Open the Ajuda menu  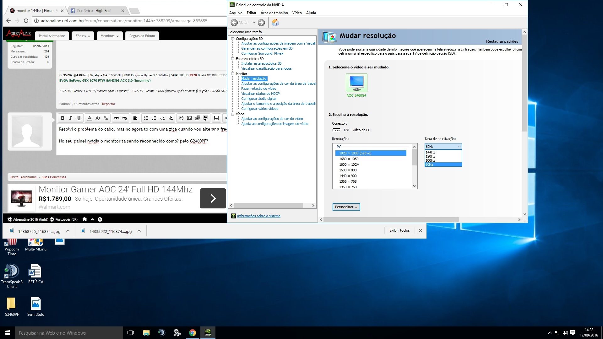click(x=311, y=13)
